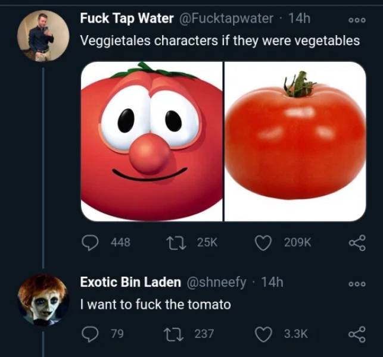The width and height of the screenshot is (383, 357).
Task: Open the @shneefy profile handle
Action: tap(217, 282)
